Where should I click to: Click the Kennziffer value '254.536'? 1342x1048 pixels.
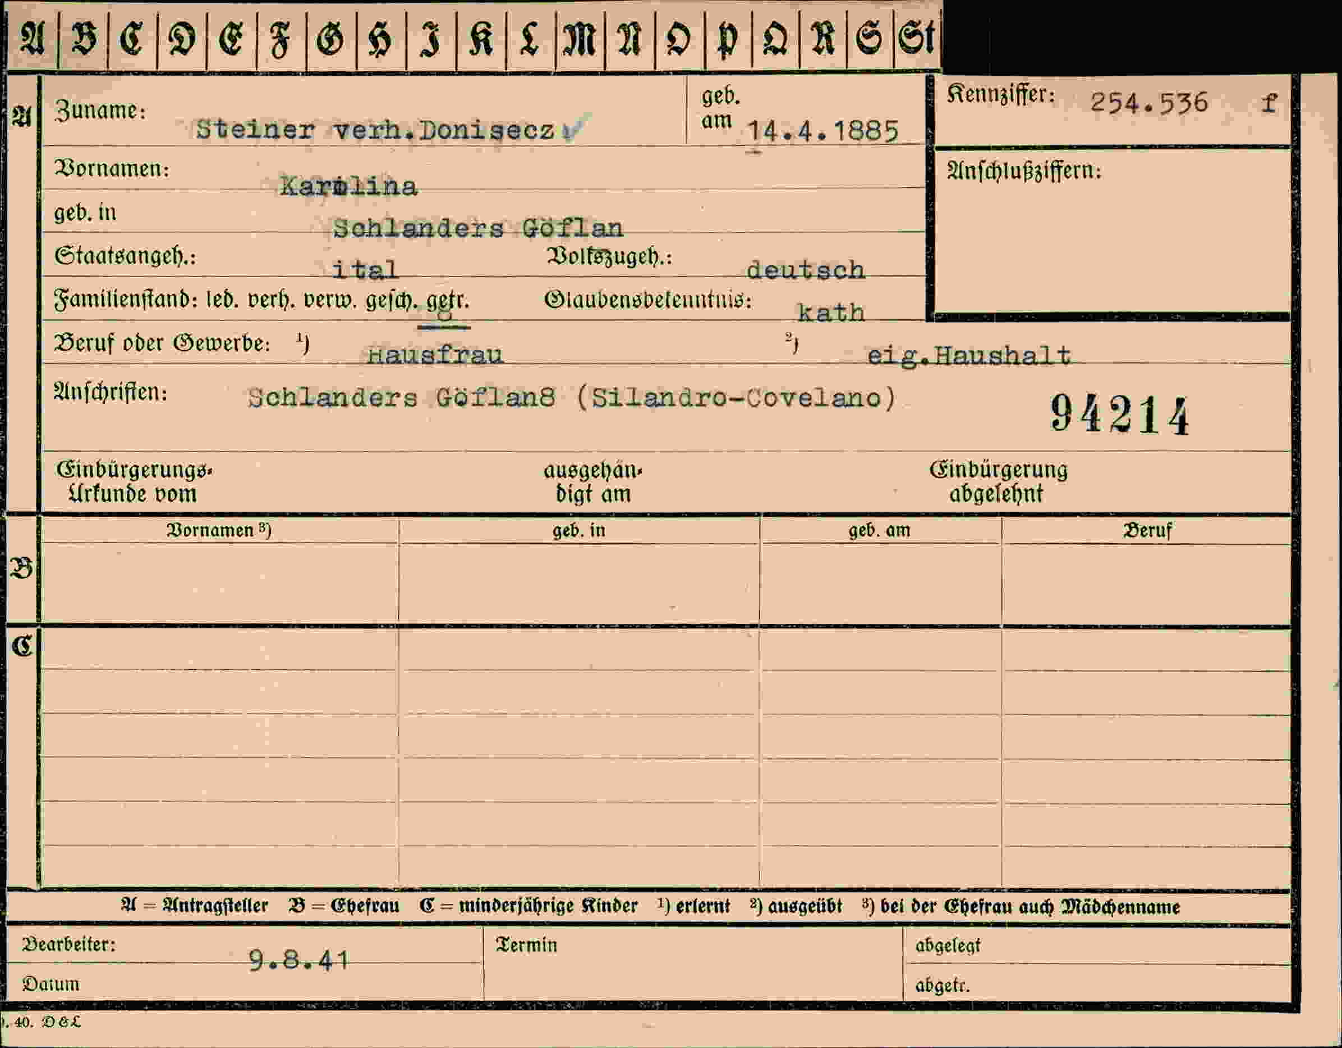click(1149, 102)
